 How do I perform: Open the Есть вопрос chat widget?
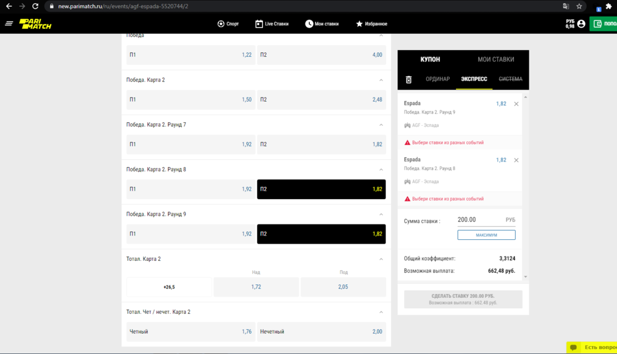[592, 347]
